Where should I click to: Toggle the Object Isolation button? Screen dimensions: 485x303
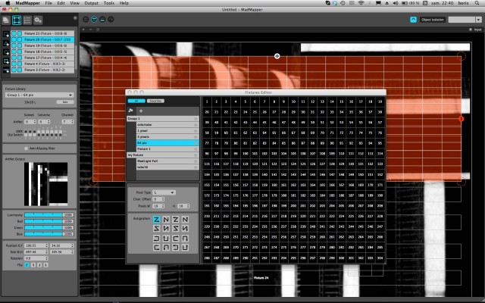[435, 19]
